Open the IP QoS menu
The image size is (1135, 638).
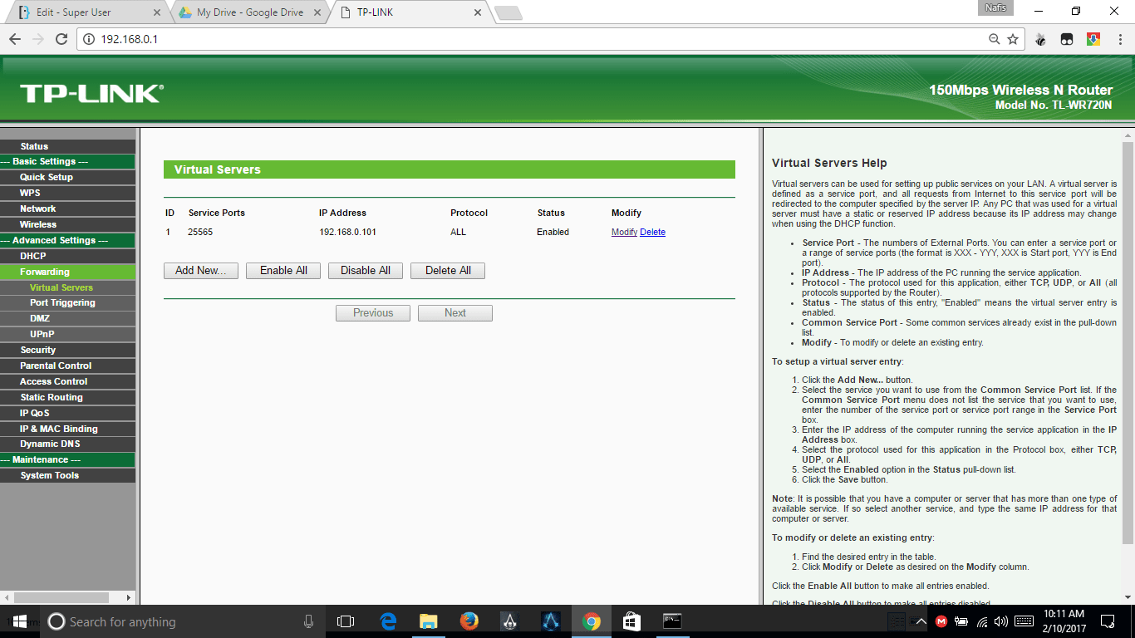[x=67, y=413]
